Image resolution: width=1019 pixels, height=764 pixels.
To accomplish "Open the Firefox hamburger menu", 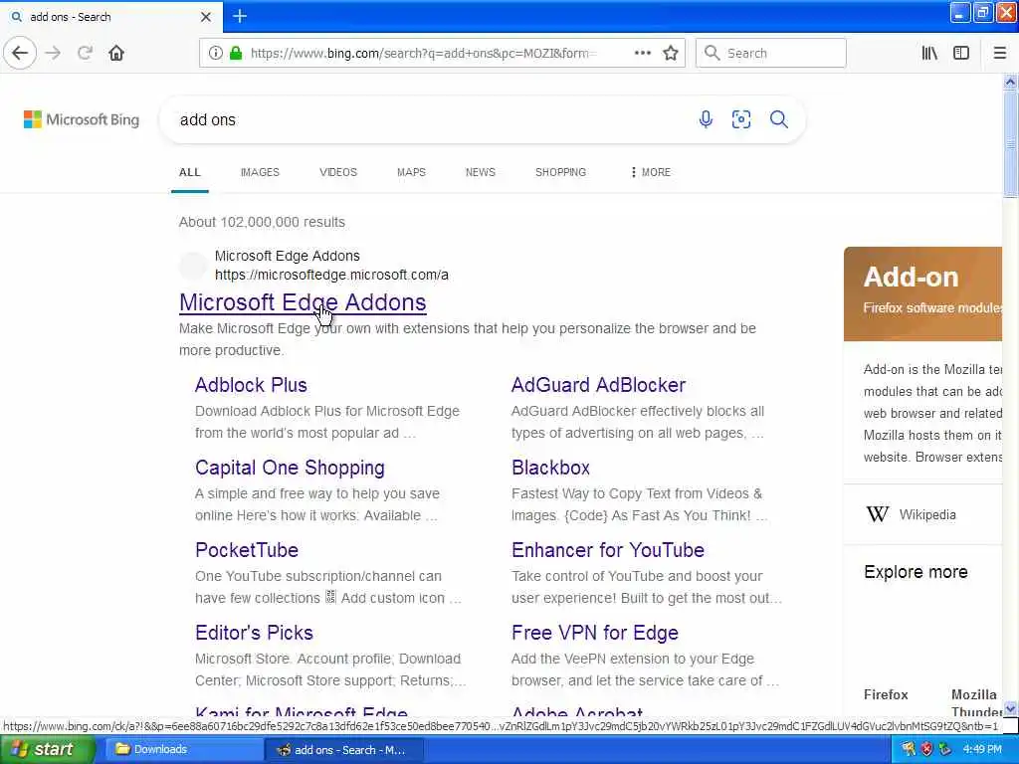I will click(999, 54).
